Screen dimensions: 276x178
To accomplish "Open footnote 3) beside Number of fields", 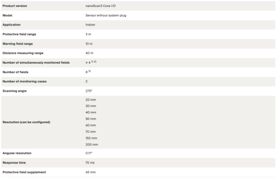I will (90, 71).
